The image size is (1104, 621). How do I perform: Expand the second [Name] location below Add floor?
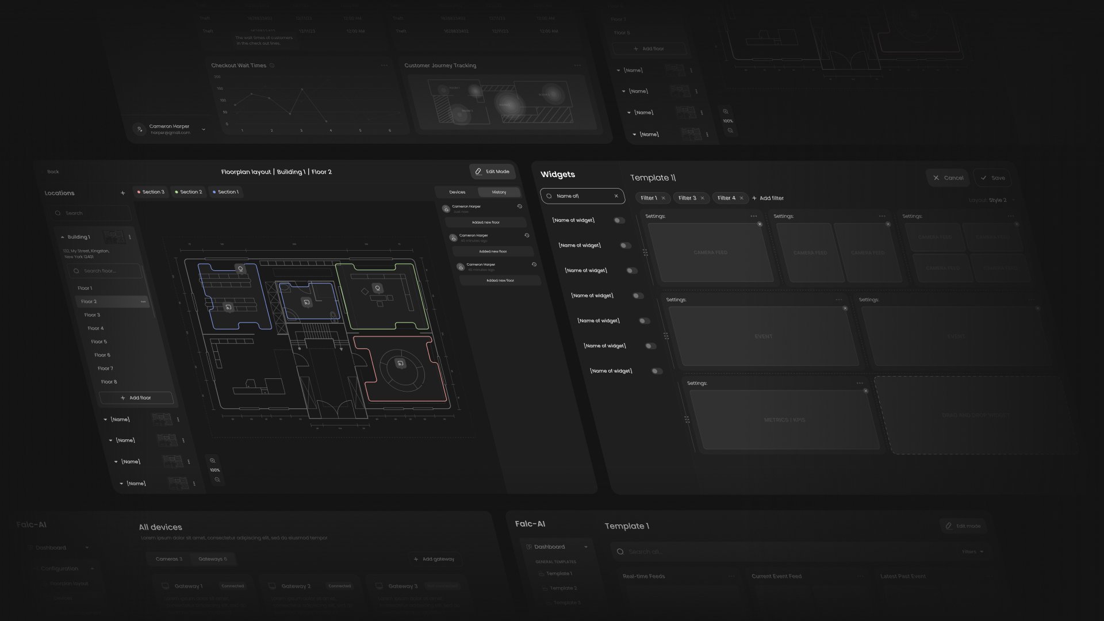coord(110,440)
